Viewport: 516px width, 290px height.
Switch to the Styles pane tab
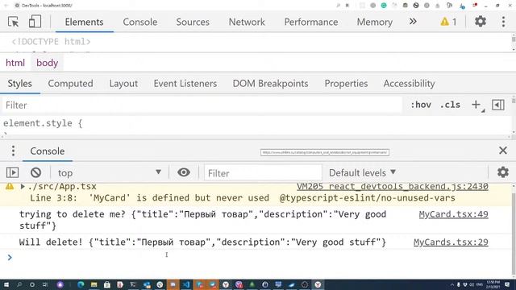coord(19,84)
